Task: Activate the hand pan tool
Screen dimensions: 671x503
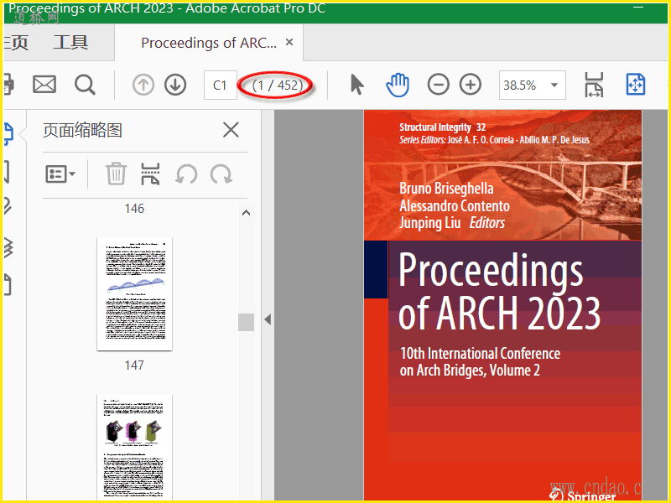Action: (398, 85)
